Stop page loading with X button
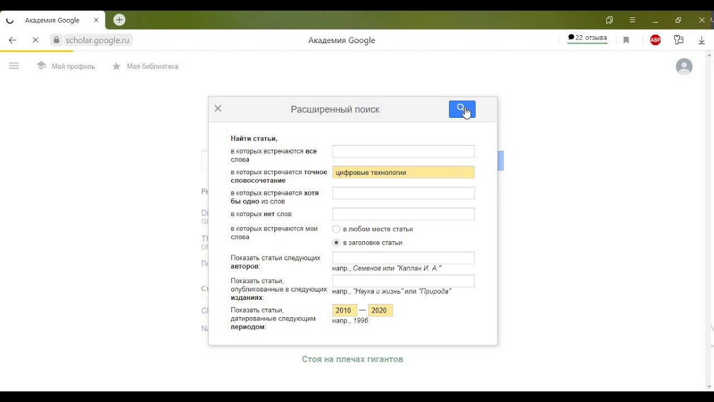This screenshot has height=402, width=714. pyautogui.click(x=35, y=40)
